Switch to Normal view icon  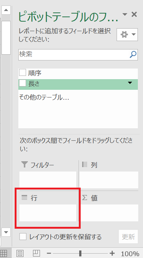coord(3,253)
